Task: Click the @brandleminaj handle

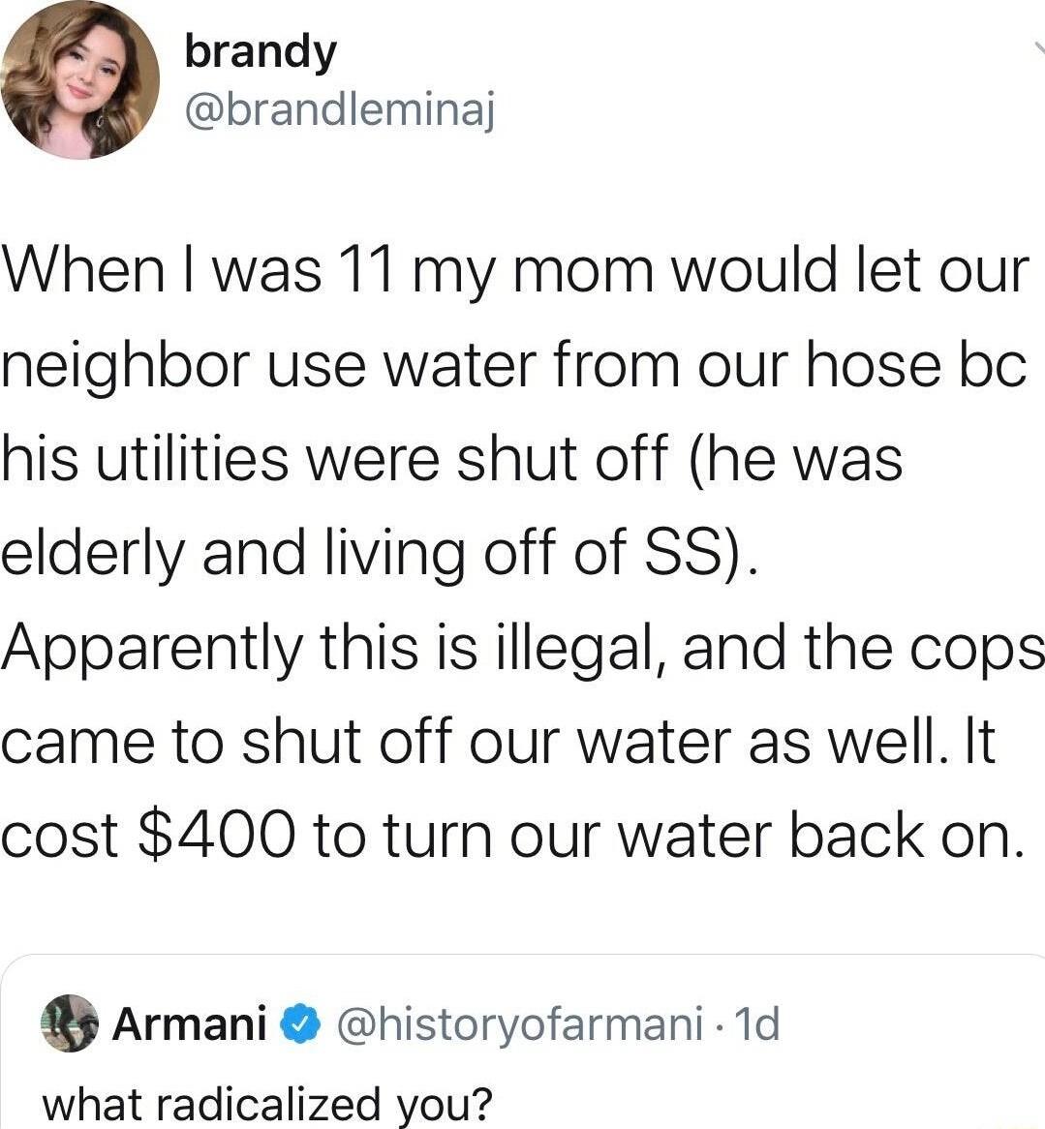Action: (339, 109)
